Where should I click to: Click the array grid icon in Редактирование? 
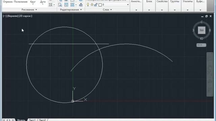(x=72, y=5)
